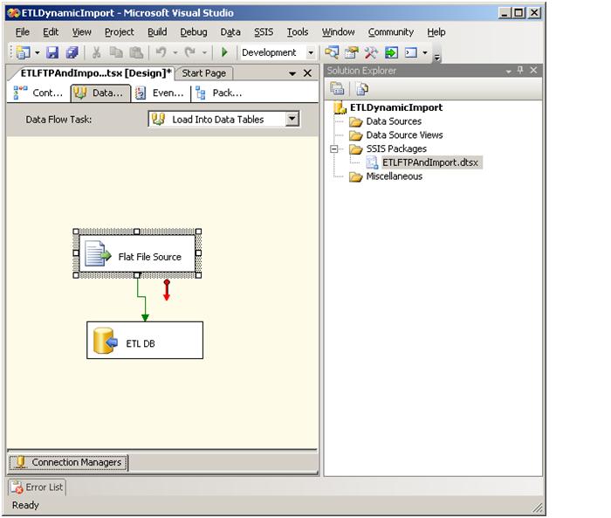
Task: Open the Data menu
Action: 230,32
